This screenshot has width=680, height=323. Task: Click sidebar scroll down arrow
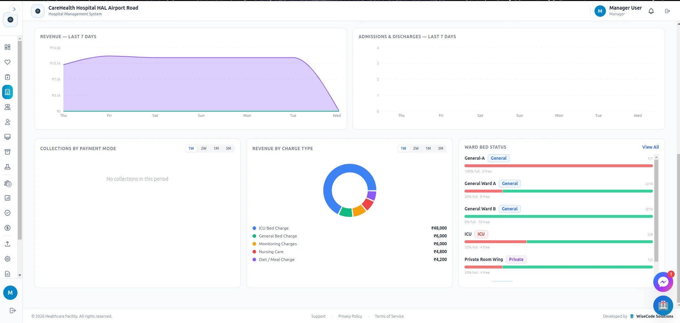[20, 275]
